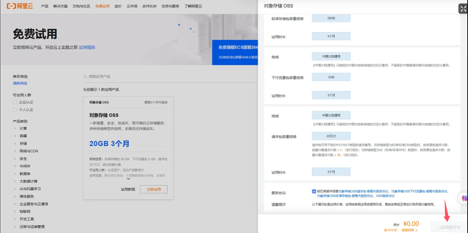Open the 产品 top menu
Image resolution: width=468 pixels, height=233 pixels.
coord(45,7)
